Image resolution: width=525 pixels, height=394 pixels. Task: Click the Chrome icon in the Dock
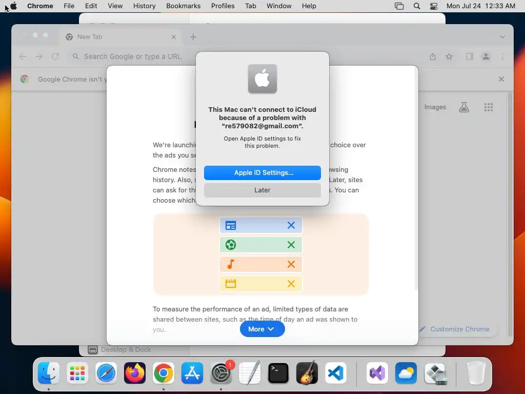[x=164, y=372]
